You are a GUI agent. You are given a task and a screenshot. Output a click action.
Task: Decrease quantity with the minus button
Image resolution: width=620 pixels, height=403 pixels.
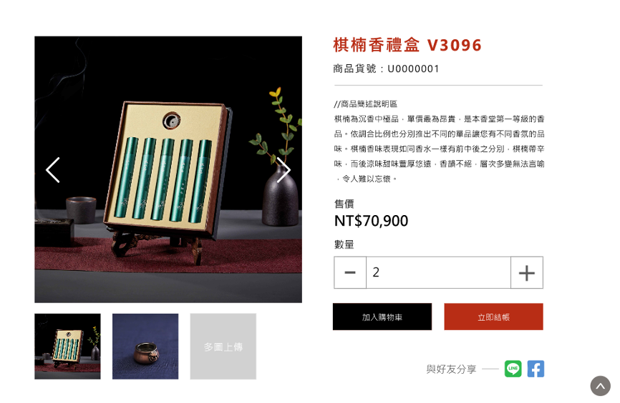[350, 273]
